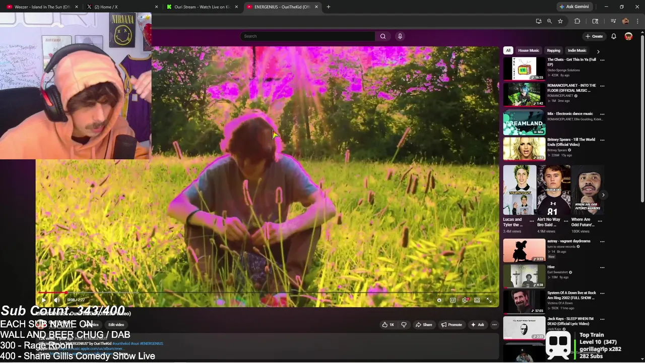The width and height of the screenshot is (645, 363).
Task: Open options menu for Hive video
Action: [x=602, y=268]
